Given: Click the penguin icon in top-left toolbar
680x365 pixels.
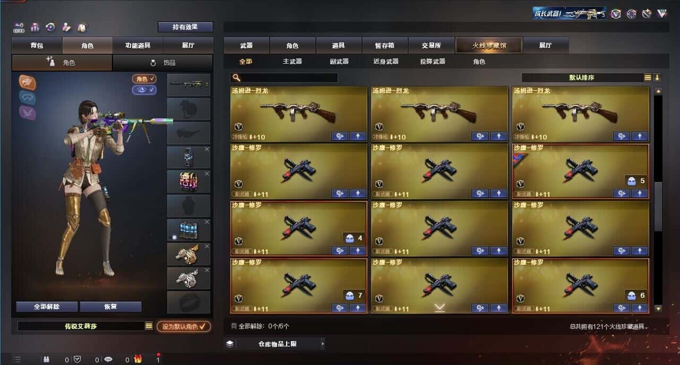Looking at the screenshot, I should 82,27.
